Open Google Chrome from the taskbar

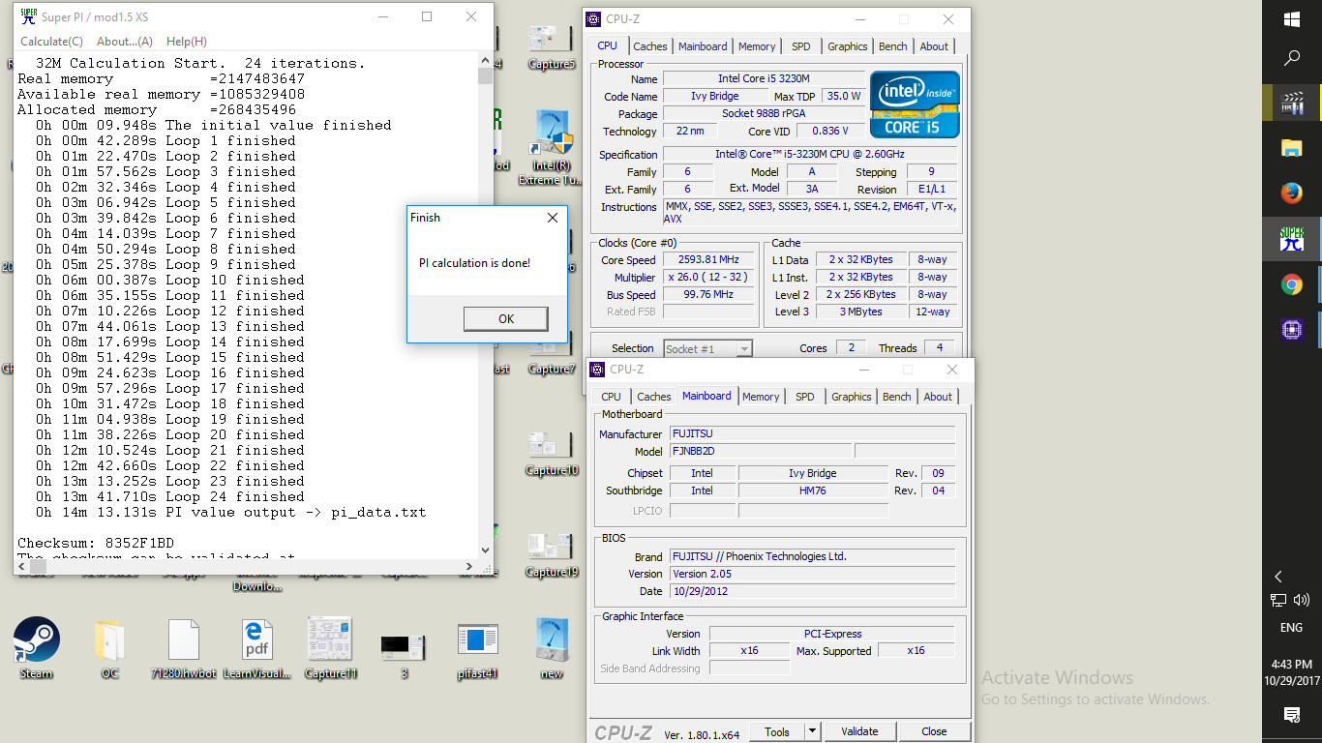coord(1292,284)
